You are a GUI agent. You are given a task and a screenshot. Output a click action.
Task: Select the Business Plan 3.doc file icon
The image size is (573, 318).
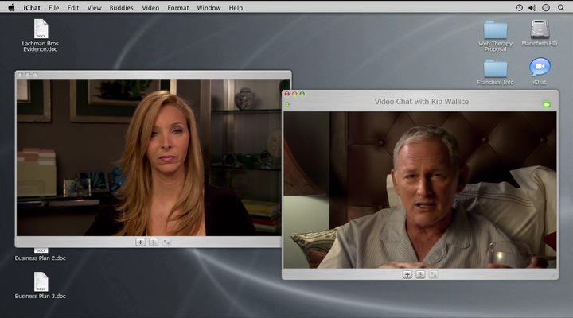(41, 282)
